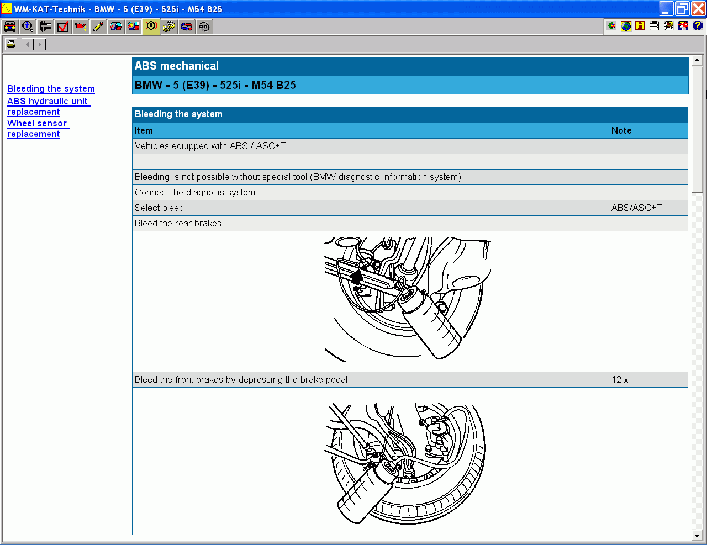Click the '12 x' note cell
The height and width of the screenshot is (545, 707).
[x=648, y=379]
